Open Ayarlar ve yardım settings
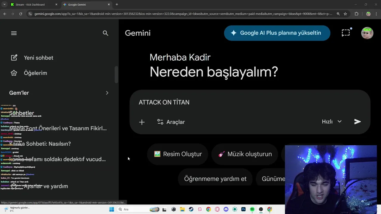This screenshot has width=381, height=214. click(39, 186)
